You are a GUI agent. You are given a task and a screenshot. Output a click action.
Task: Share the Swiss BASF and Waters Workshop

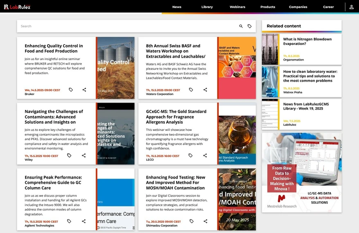pyautogui.click(x=205, y=90)
